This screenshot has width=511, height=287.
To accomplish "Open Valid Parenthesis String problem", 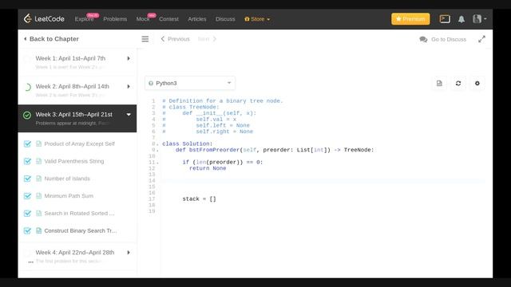I will pos(74,161).
